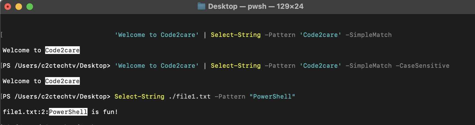
Task: Maximize the window with the green button
Action: click(x=30, y=7)
